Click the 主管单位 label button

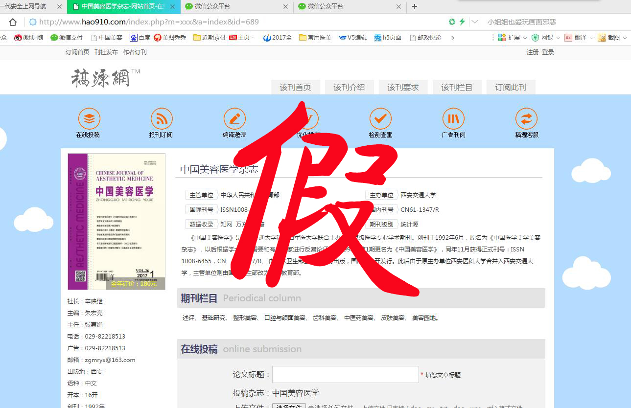tap(201, 195)
